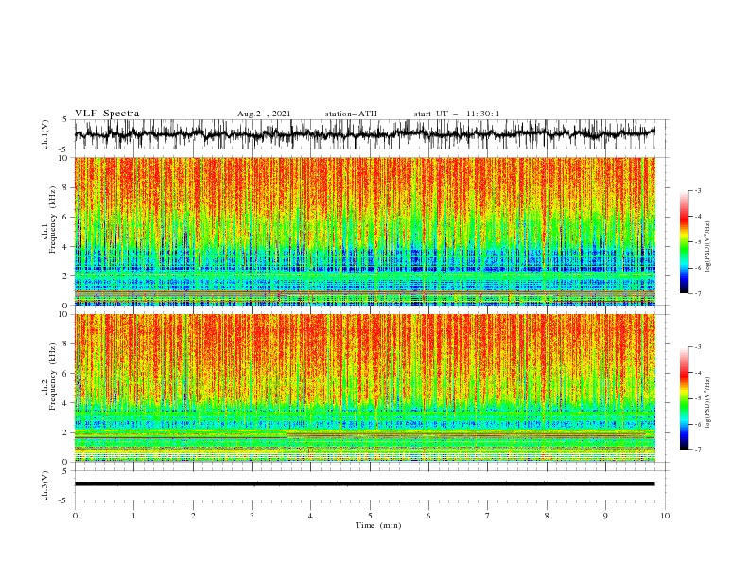Click the ch.2 frequency tick "6"
749x579 pixels.
[x=67, y=374]
